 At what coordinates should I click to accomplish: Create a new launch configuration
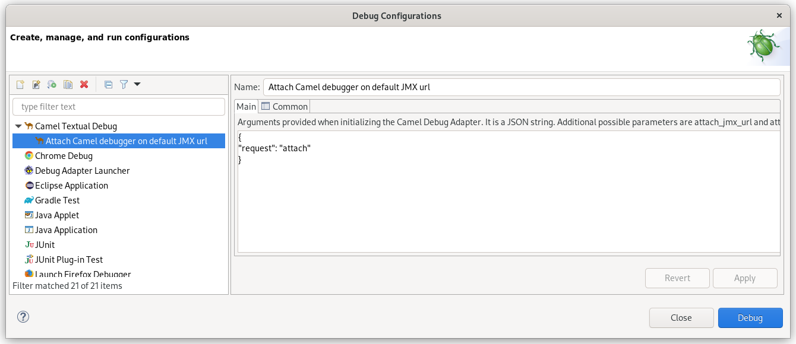(x=20, y=84)
